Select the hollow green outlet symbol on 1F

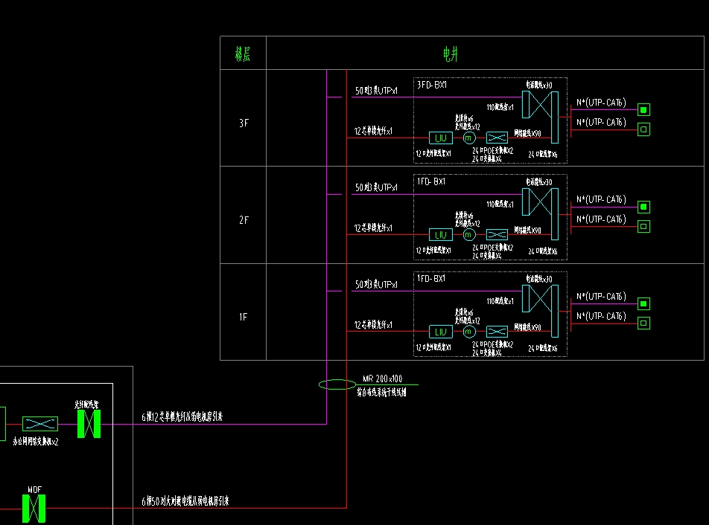coord(643,323)
